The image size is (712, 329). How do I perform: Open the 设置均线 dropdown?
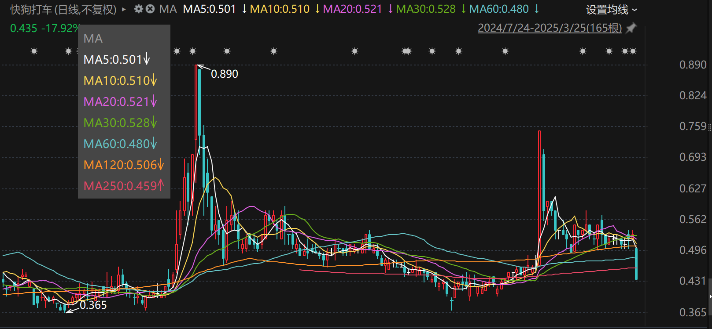611,10
